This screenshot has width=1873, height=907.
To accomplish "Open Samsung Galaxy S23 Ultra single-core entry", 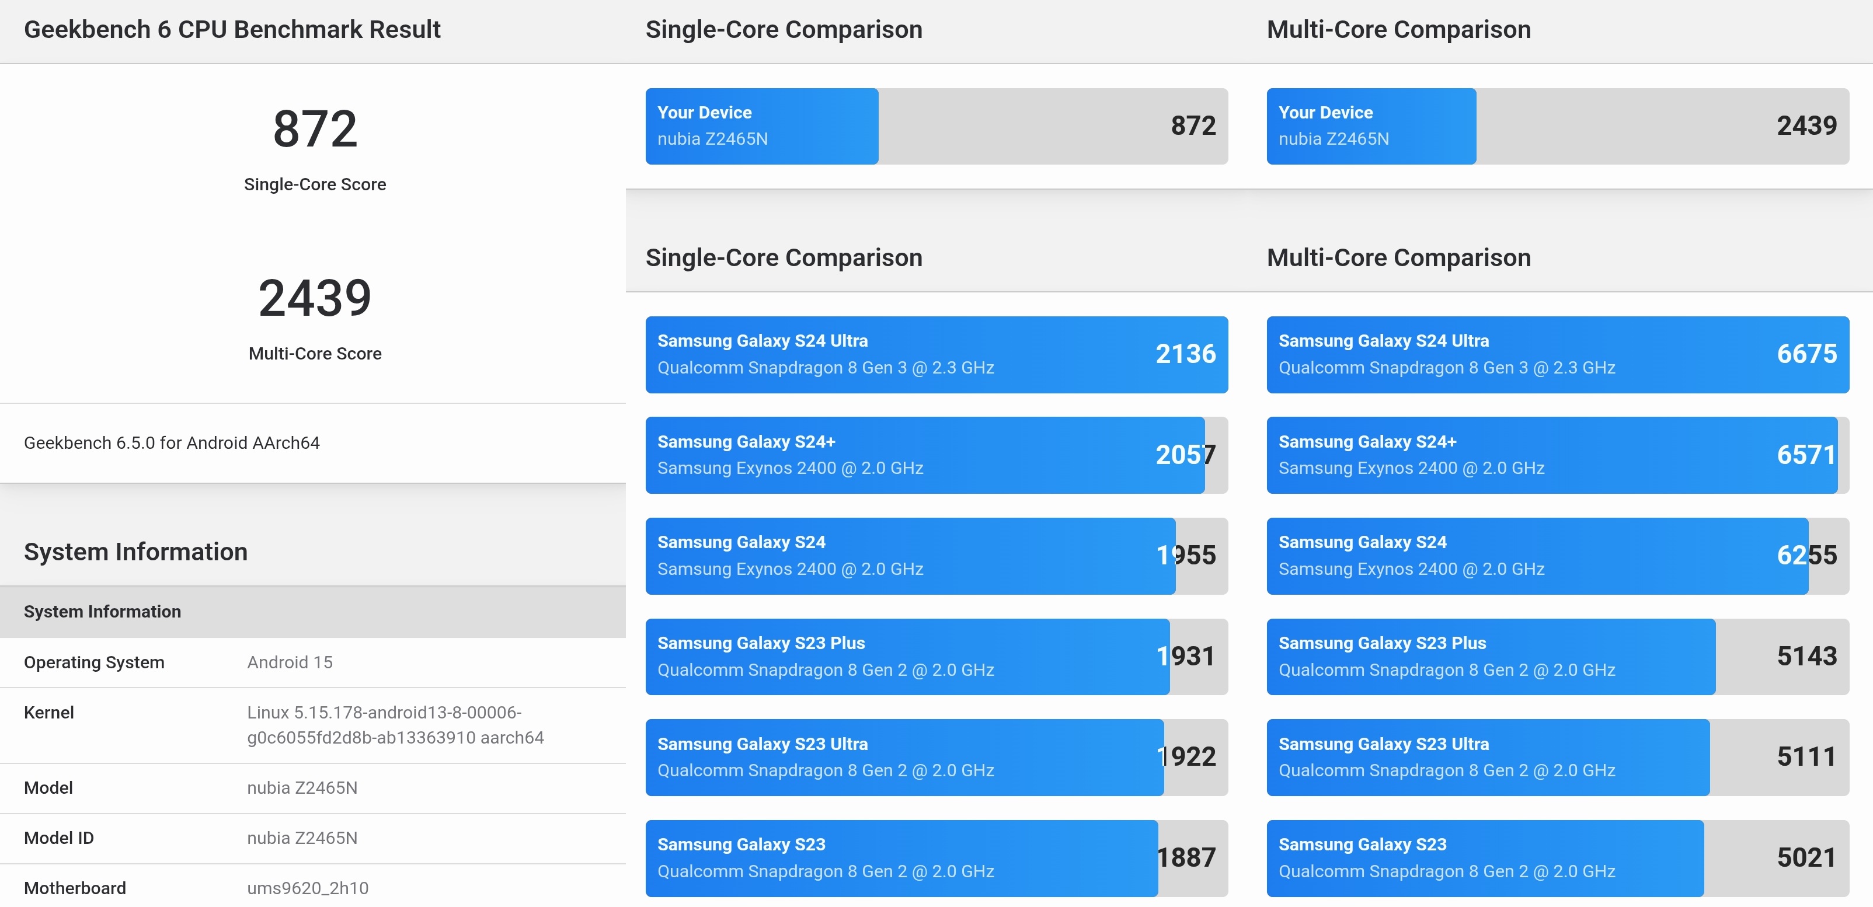I will [936, 757].
